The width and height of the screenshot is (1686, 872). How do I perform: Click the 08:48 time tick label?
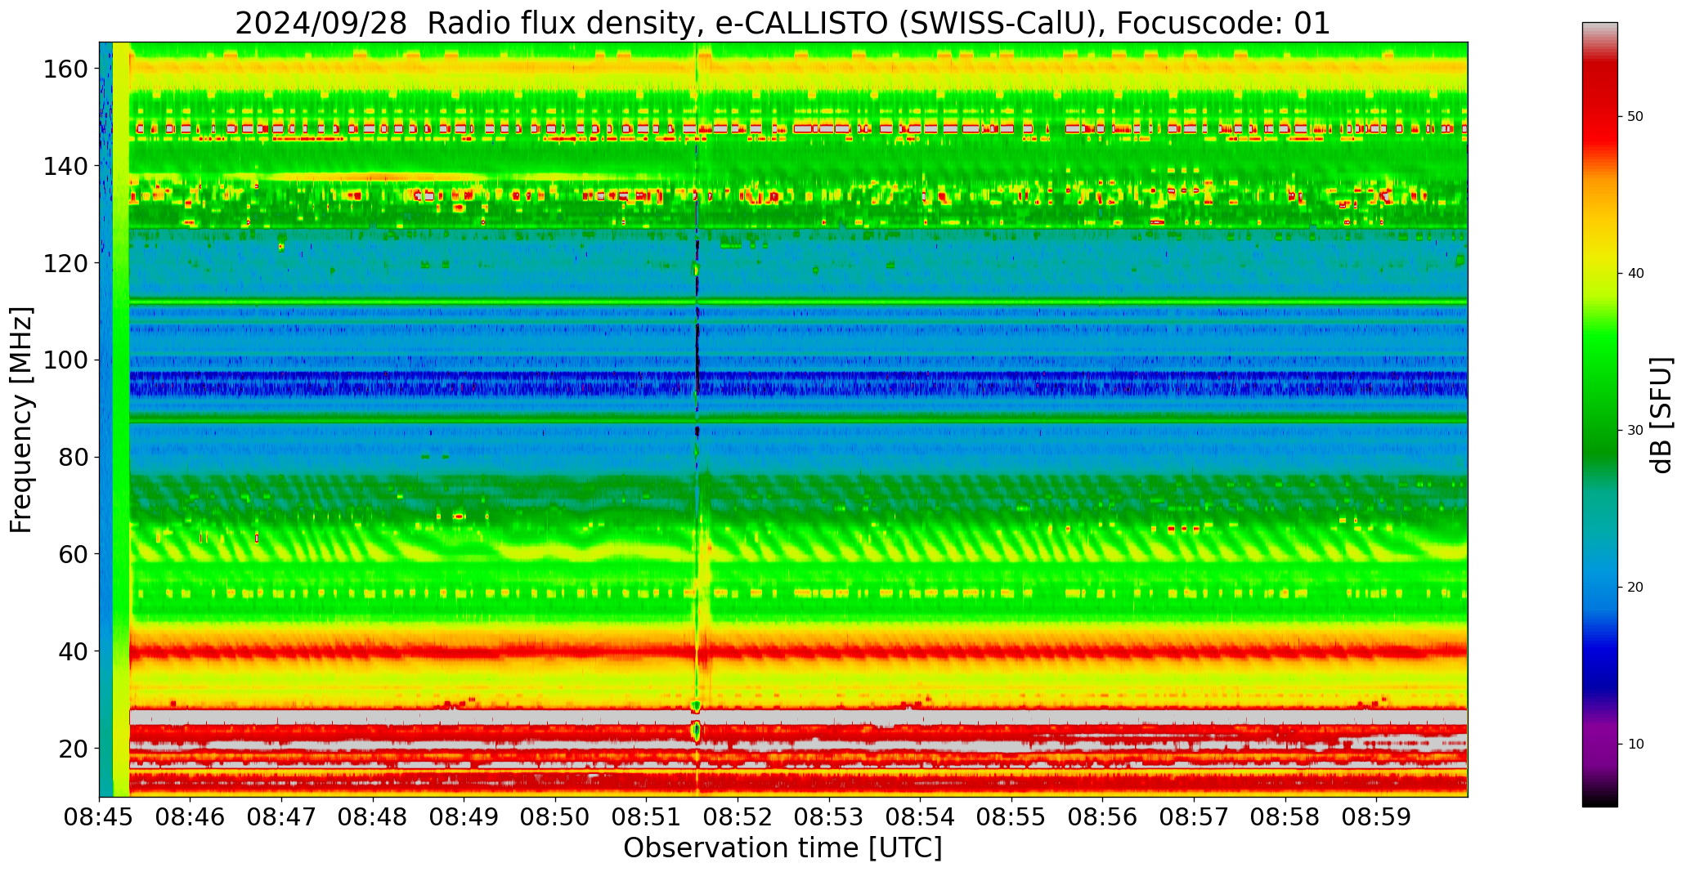pyautogui.click(x=374, y=817)
